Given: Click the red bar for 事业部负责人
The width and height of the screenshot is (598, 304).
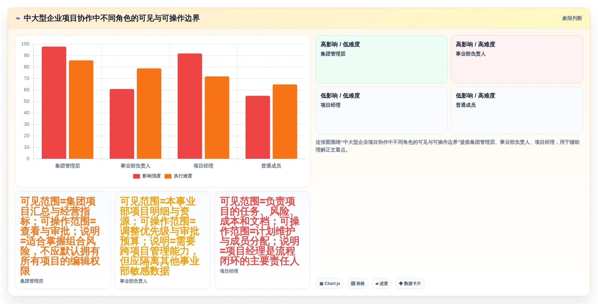Looking at the screenshot, I should [122, 124].
